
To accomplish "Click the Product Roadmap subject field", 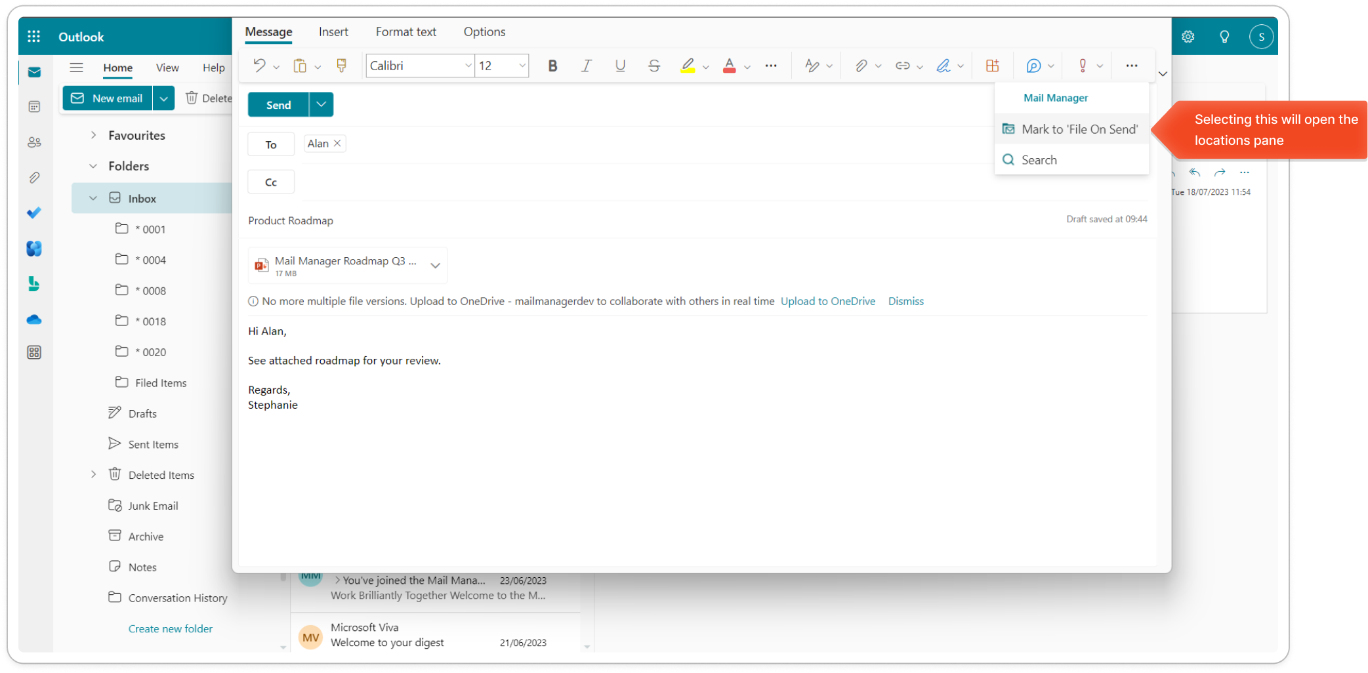I will tap(291, 220).
